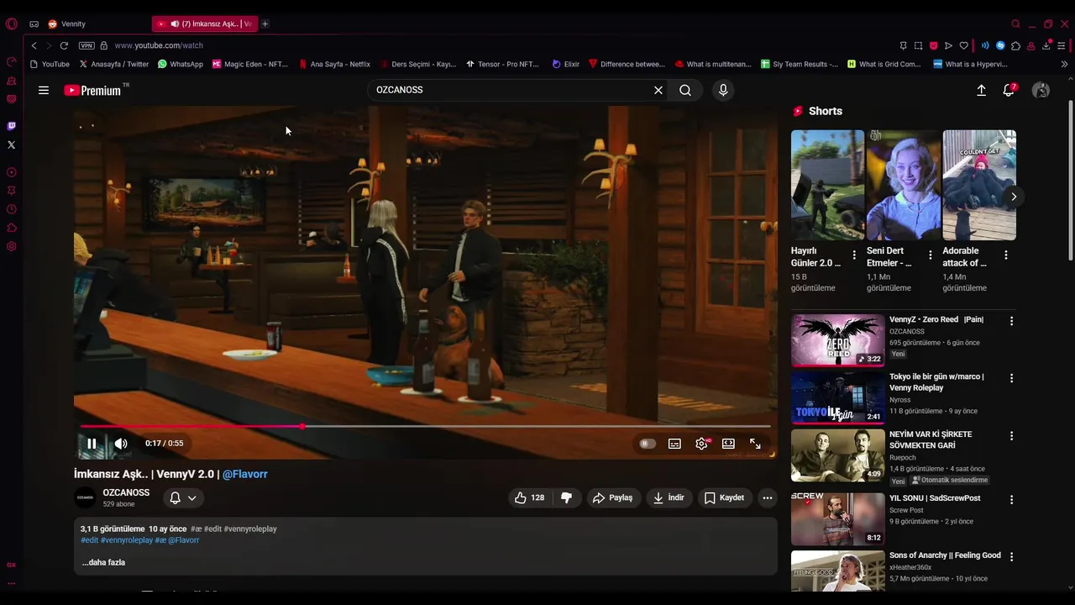Enter fullscreen mode in the player
The height and width of the screenshot is (605, 1075).
coord(755,444)
